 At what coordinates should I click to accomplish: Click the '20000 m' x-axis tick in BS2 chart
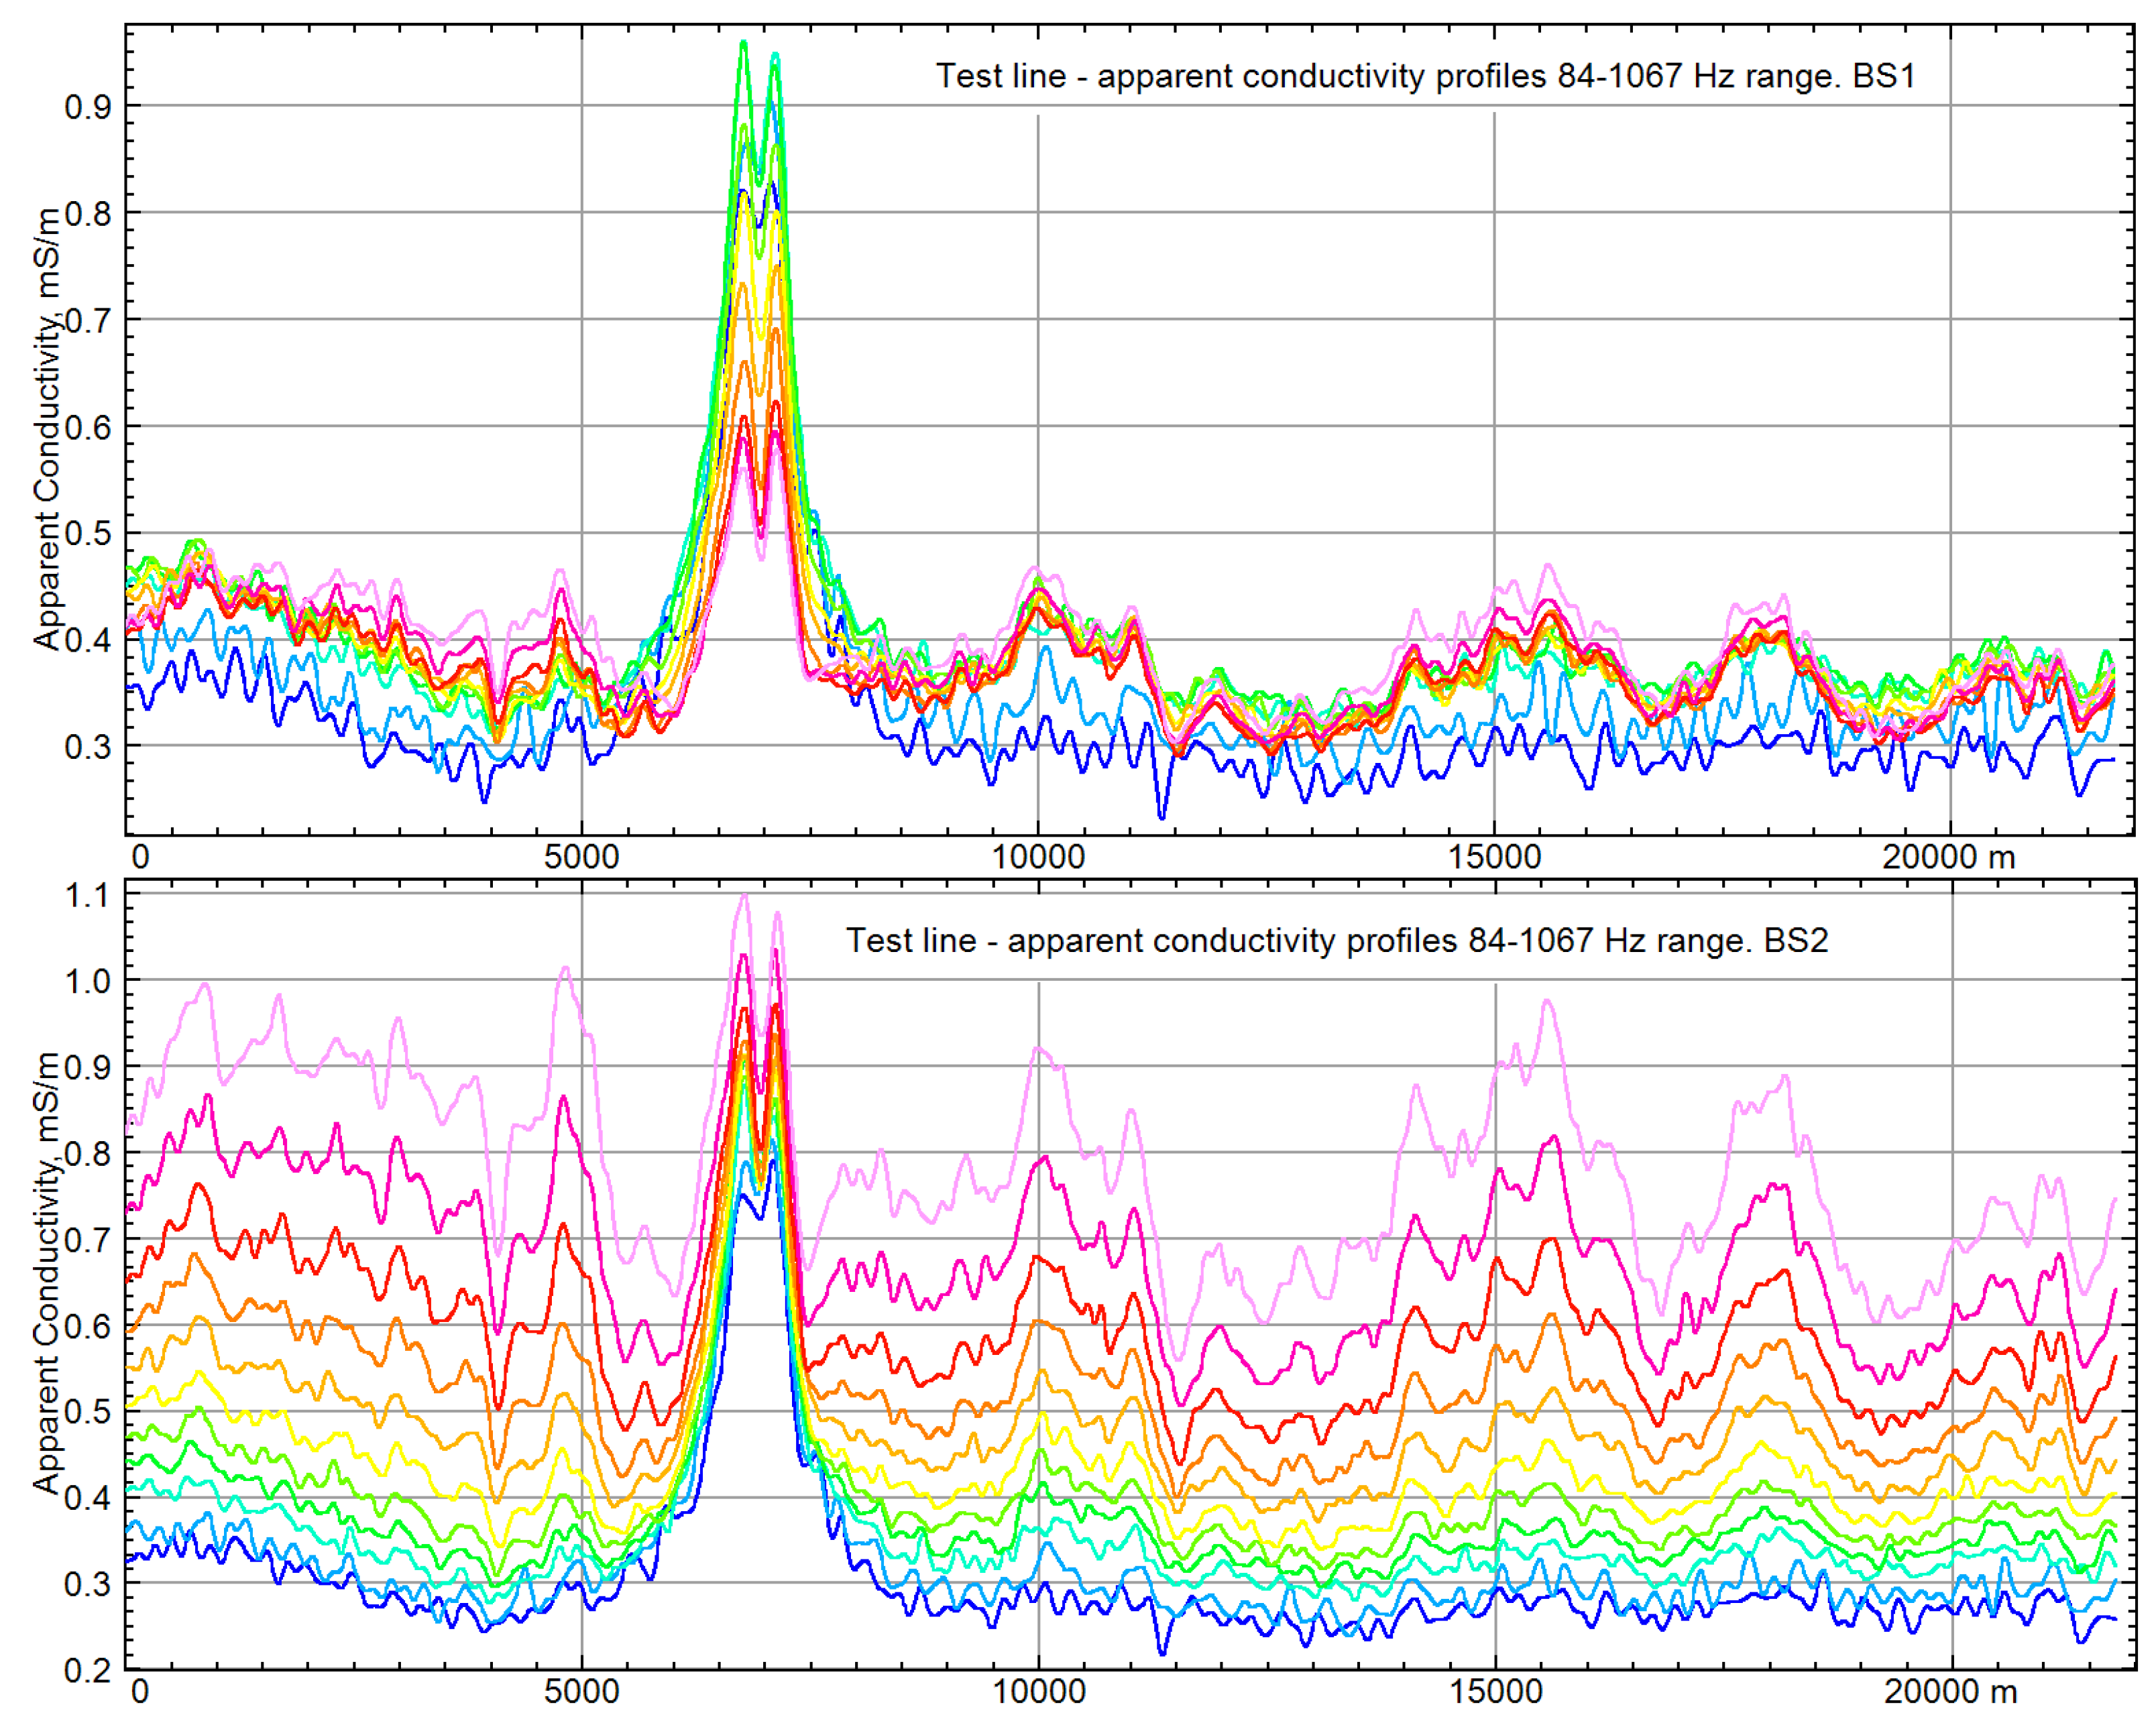[x=1950, y=1692]
